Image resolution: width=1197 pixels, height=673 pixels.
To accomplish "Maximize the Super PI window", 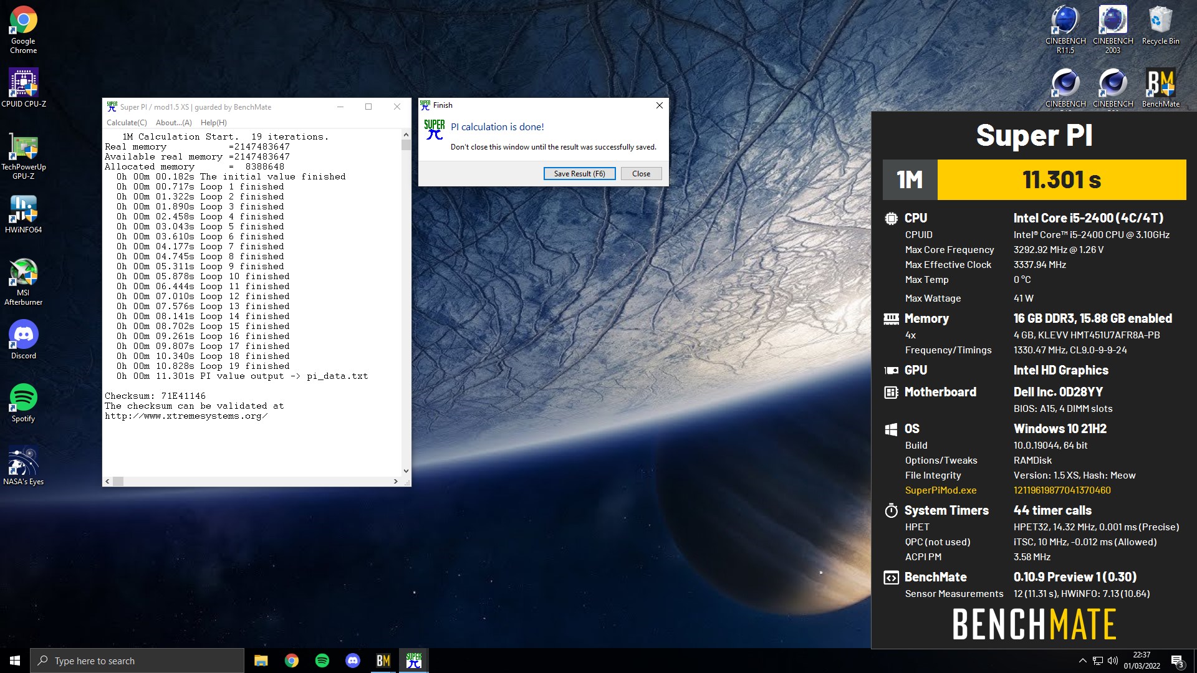I will click(368, 107).
